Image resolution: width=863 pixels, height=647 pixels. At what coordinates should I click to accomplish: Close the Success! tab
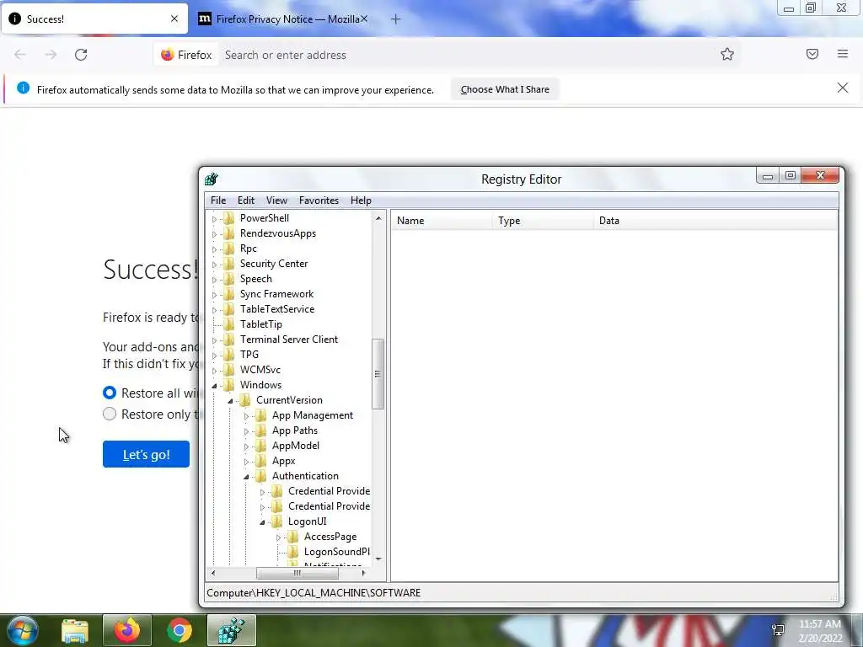[174, 19]
